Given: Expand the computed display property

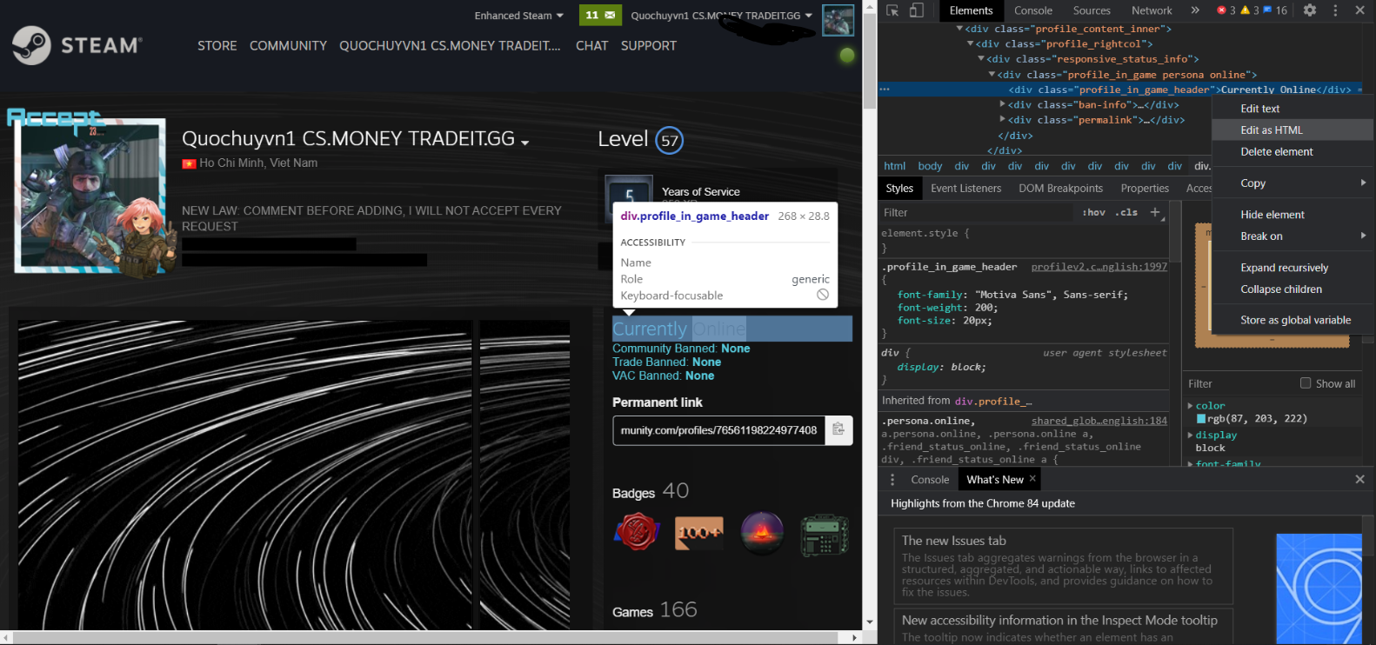Looking at the screenshot, I should click(1191, 436).
